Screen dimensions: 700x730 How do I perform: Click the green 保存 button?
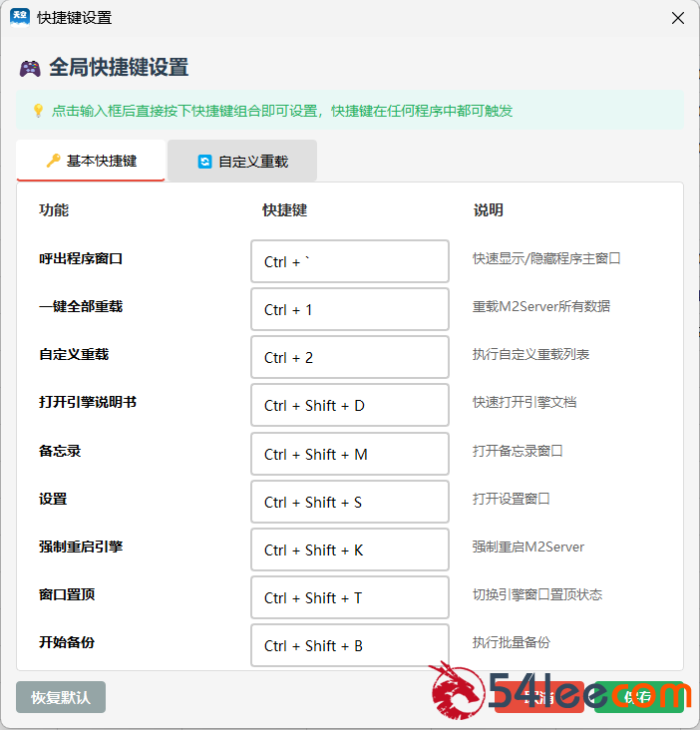639,697
